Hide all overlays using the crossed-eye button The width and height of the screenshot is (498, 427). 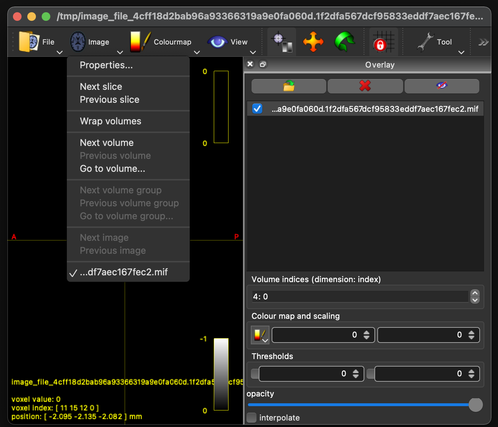pyautogui.click(x=442, y=86)
